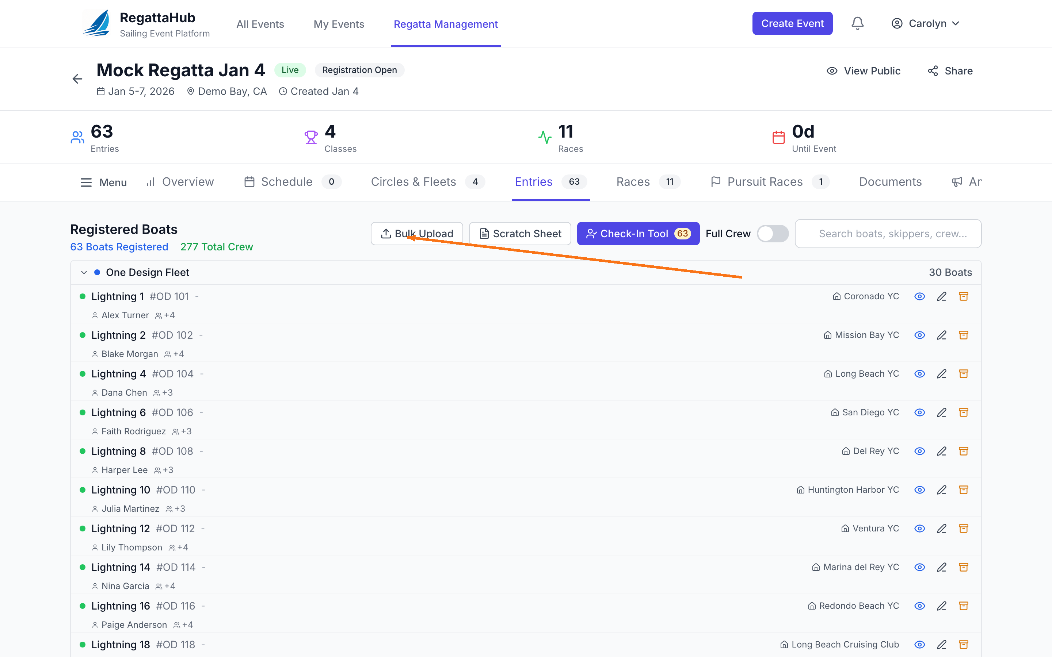Click the archive icon for Lightning 2
The height and width of the screenshot is (657, 1052).
pyautogui.click(x=963, y=335)
